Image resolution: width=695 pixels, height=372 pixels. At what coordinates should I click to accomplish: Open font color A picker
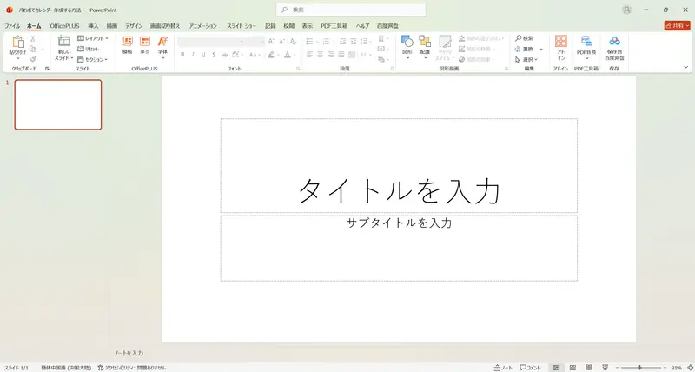(x=288, y=55)
